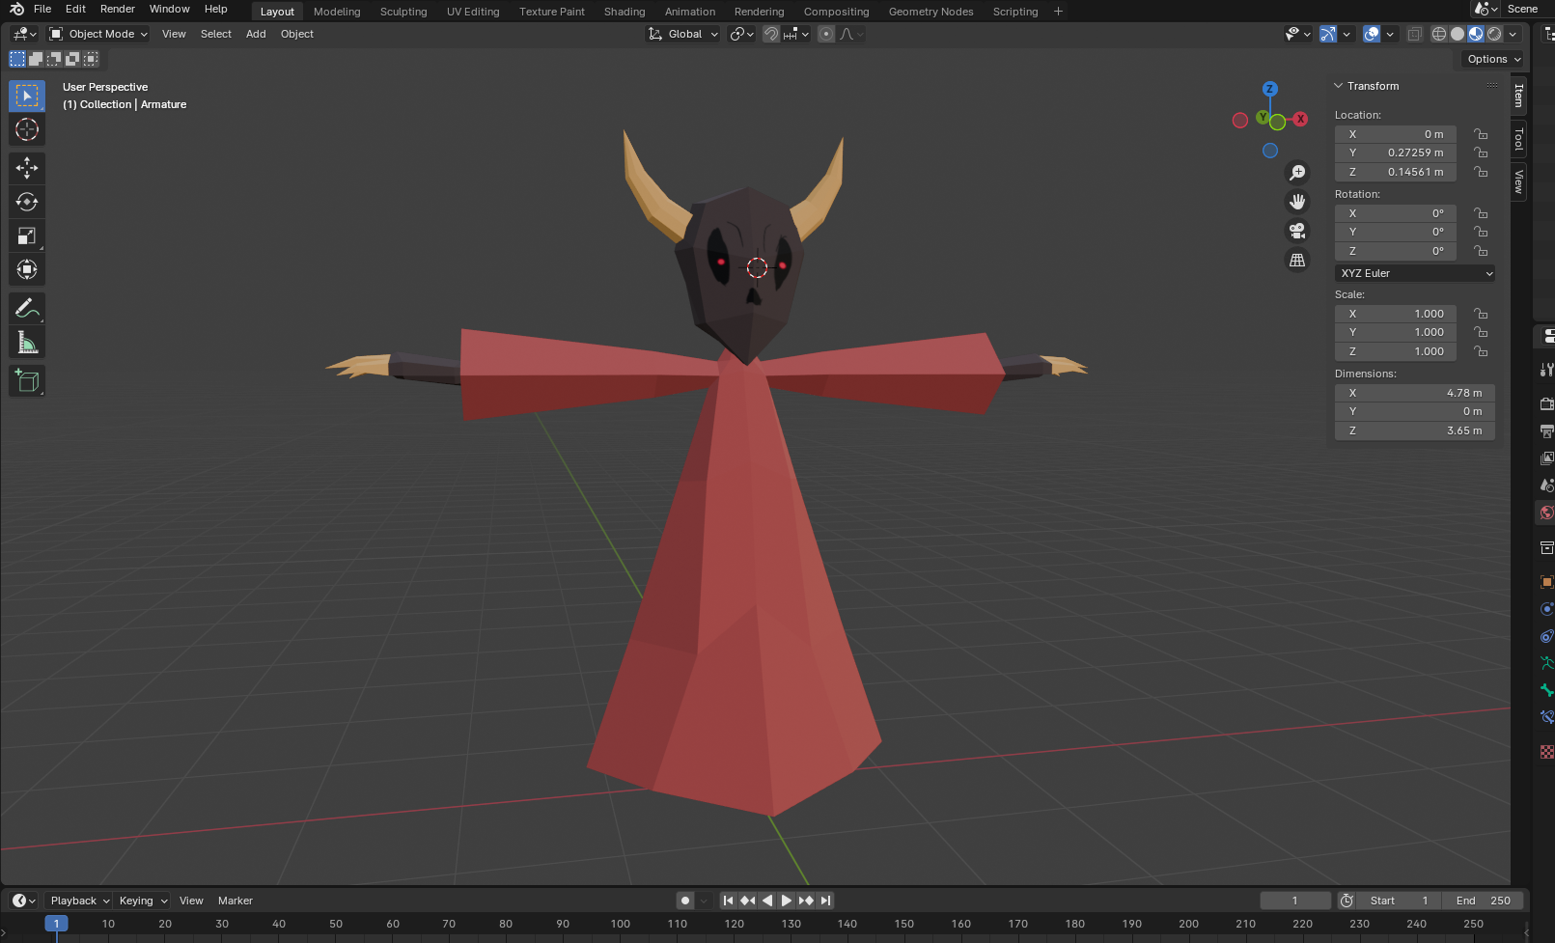Toggle proportional editing

[826, 34]
